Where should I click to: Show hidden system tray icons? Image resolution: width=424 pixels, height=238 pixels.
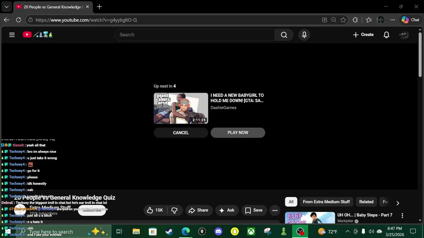(x=347, y=231)
